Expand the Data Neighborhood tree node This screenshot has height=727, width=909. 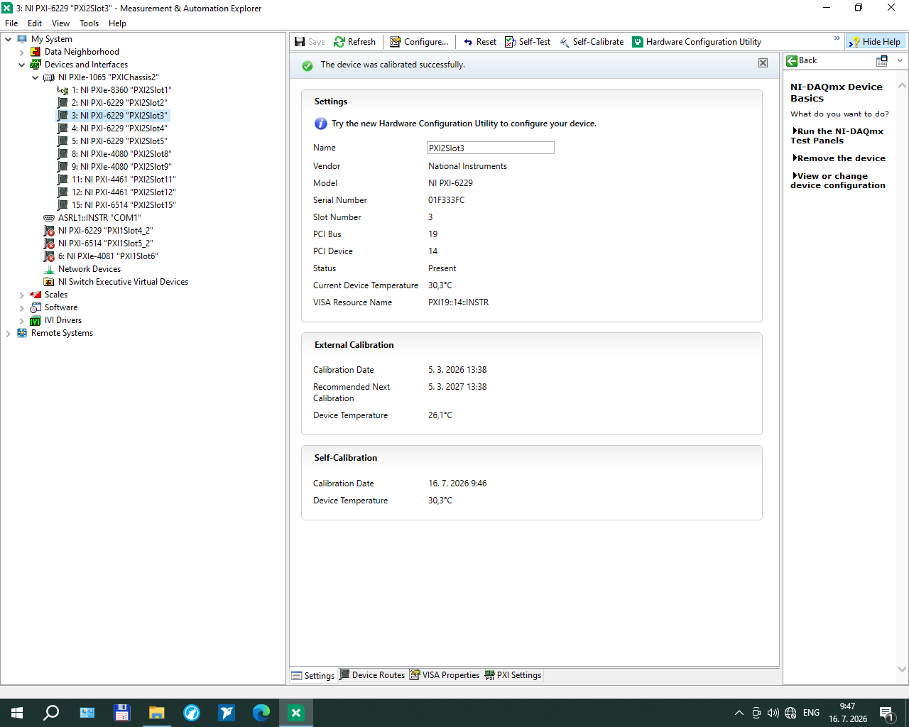pyautogui.click(x=21, y=52)
